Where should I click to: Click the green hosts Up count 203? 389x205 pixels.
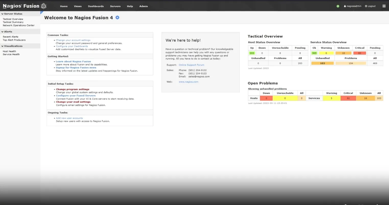252,53
